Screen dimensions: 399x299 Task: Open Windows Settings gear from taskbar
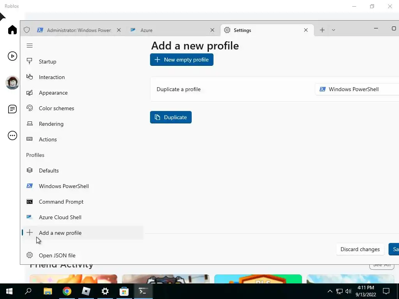[105, 291]
